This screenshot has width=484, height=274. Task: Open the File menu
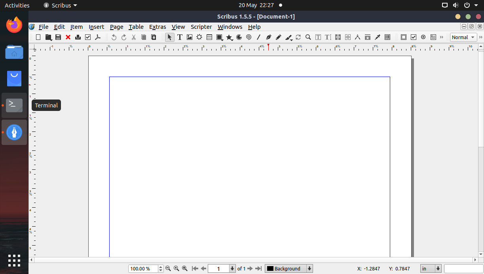(43, 26)
